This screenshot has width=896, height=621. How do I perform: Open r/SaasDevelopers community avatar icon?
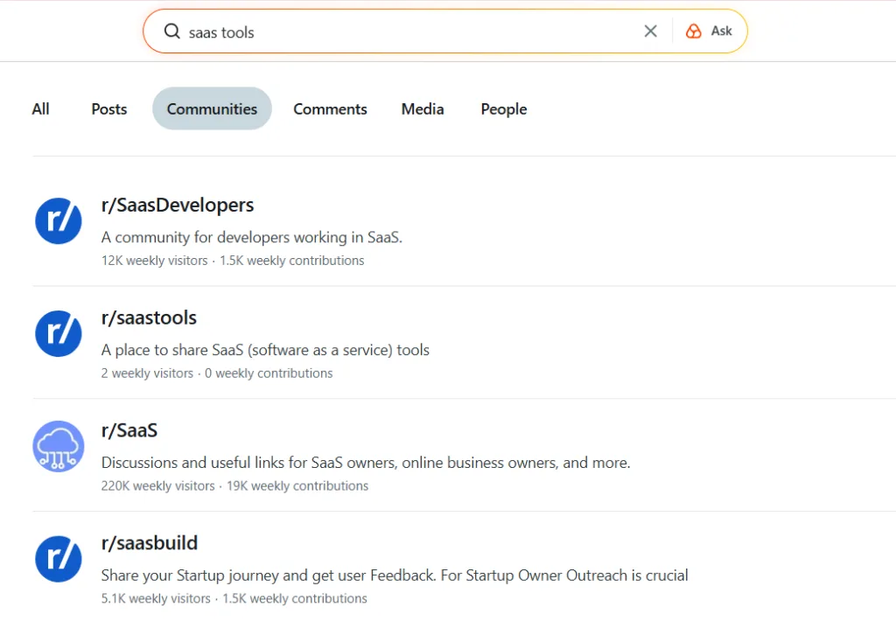[x=59, y=220]
